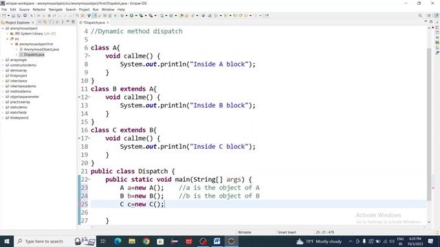Expand JRE System Library node
Image resolution: width=440 pixels, height=247 pixels.
[8, 34]
